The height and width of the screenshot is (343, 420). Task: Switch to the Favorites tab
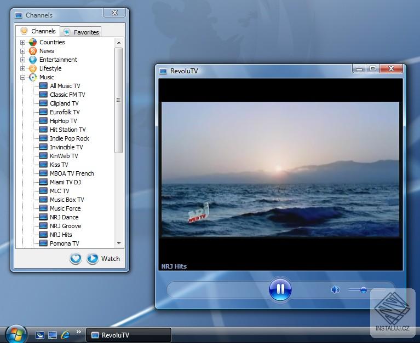coord(81,32)
